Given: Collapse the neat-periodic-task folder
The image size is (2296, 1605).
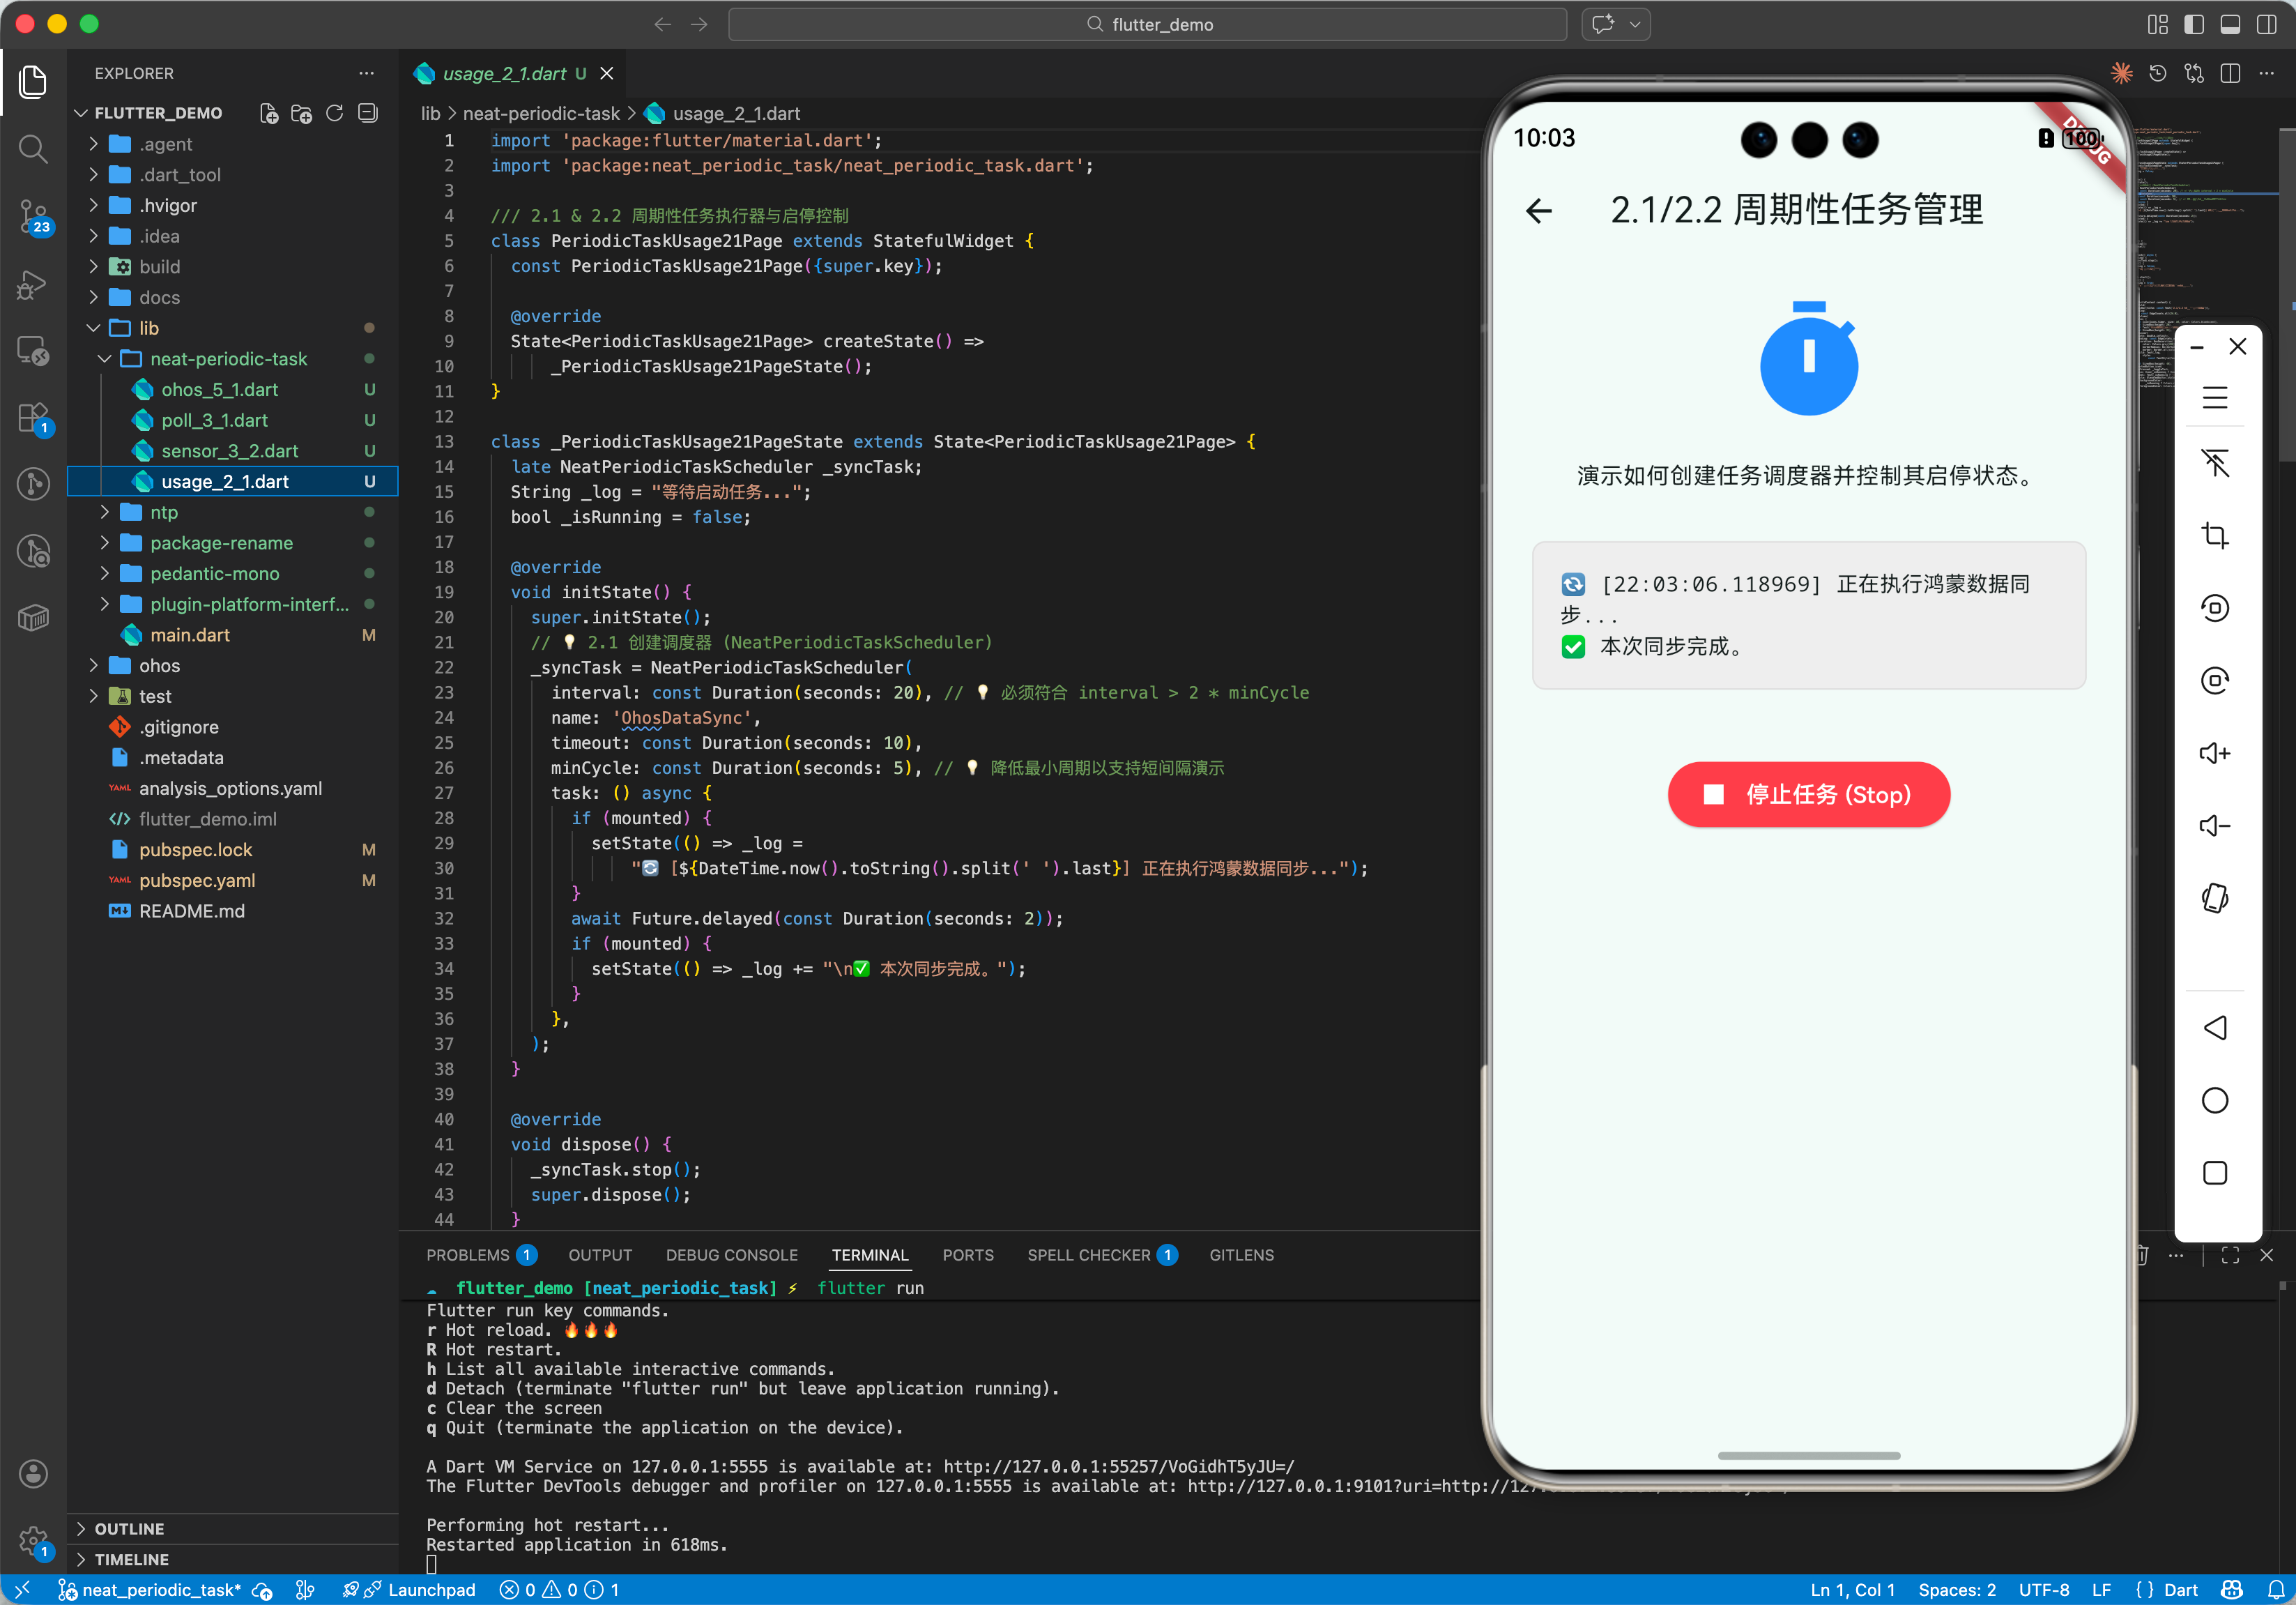Looking at the screenshot, I should coord(228,359).
